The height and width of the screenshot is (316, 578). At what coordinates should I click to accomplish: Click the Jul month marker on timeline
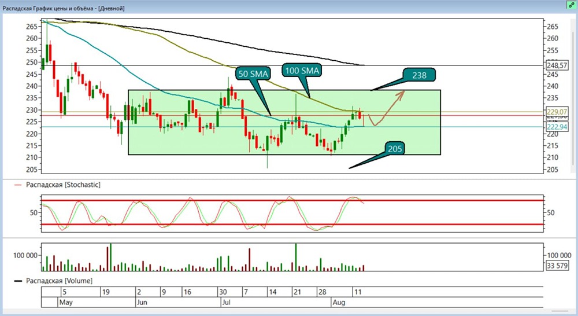[226, 302]
